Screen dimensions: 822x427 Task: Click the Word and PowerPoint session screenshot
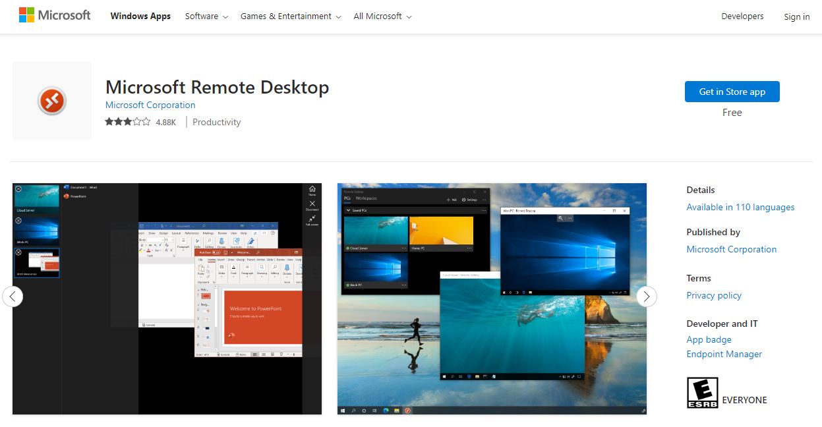point(167,299)
